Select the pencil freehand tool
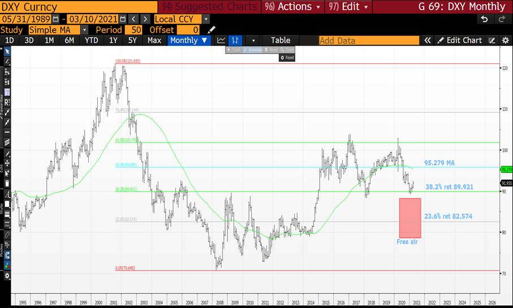The height and width of the screenshot is (308, 513). pos(7,154)
